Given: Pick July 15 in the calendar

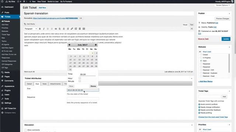Looking at the screenshot, I should click(x=92, y=59).
